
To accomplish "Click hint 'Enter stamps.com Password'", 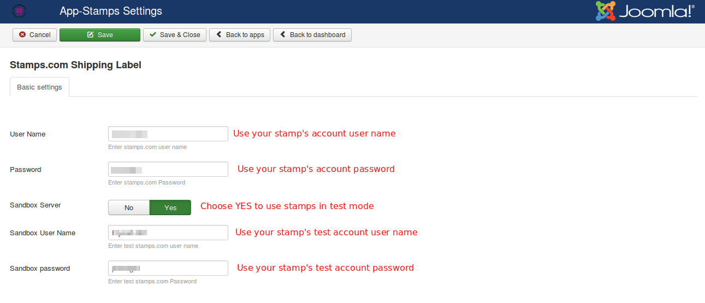I will 147,183.
